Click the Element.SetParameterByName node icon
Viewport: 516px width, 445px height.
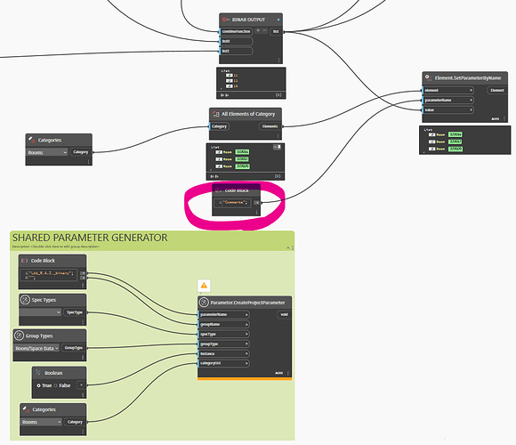(x=428, y=77)
